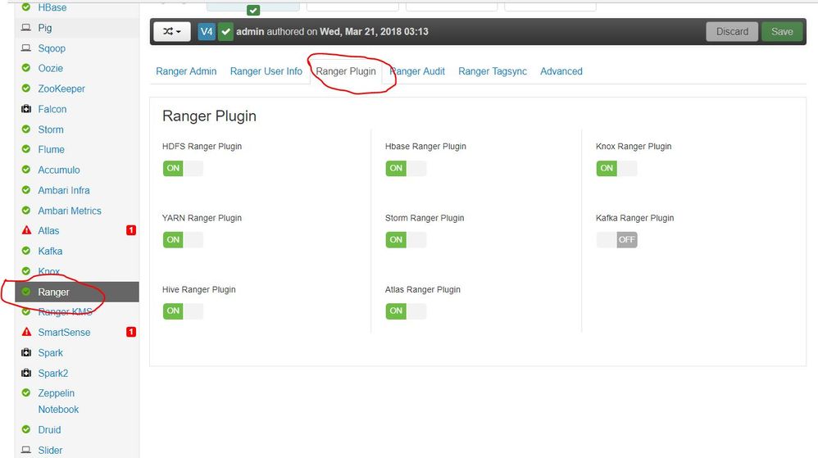Open the Kafka service link

[50, 252]
